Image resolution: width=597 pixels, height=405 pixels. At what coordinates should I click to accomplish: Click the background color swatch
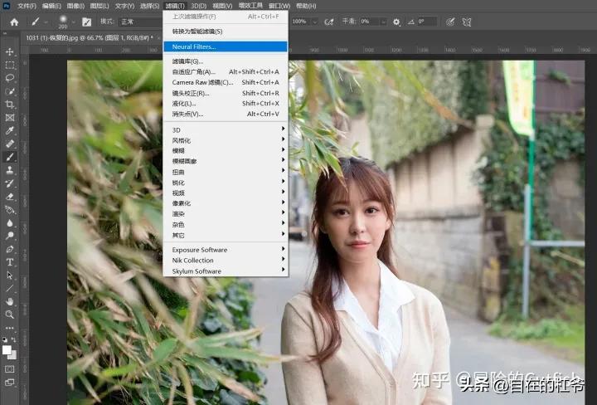click(x=13, y=356)
